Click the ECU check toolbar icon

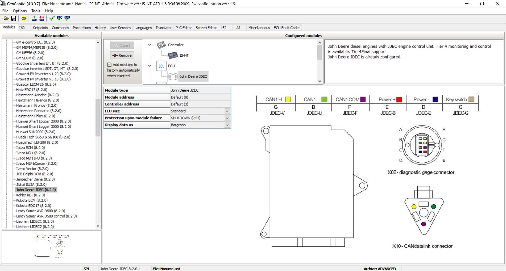[x=67, y=18]
